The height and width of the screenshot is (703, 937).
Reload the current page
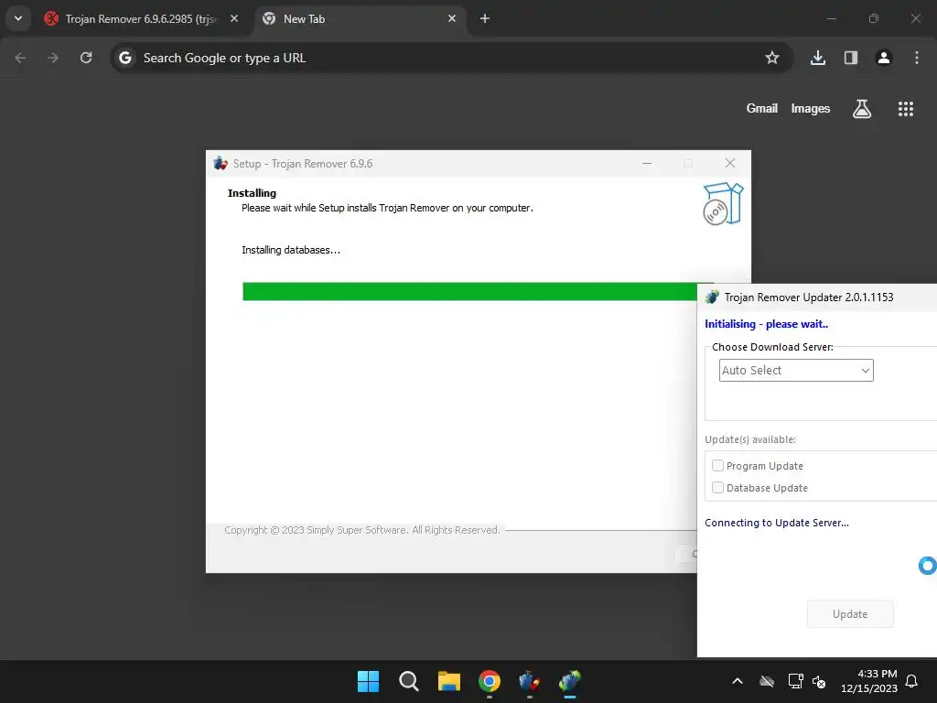pyautogui.click(x=86, y=58)
